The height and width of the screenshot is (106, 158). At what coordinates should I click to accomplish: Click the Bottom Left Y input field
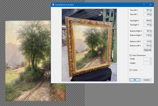pyautogui.click(x=146, y=46)
